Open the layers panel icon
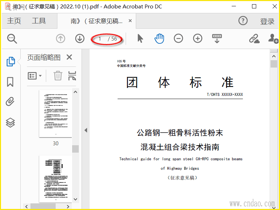 10,123
